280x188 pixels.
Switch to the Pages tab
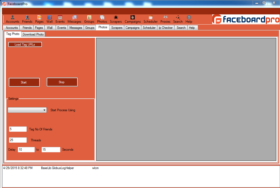coord(39,28)
